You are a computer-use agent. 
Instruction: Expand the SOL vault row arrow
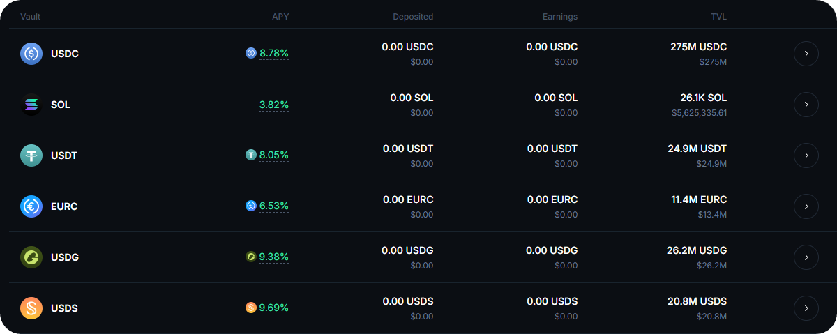tap(806, 105)
